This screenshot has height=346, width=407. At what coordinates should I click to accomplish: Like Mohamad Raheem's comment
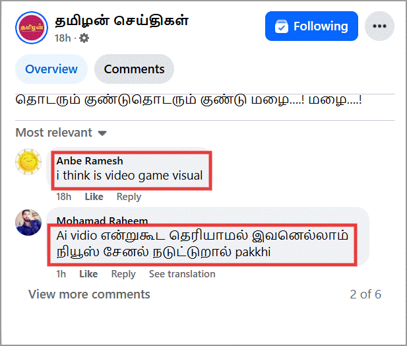pos(88,274)
